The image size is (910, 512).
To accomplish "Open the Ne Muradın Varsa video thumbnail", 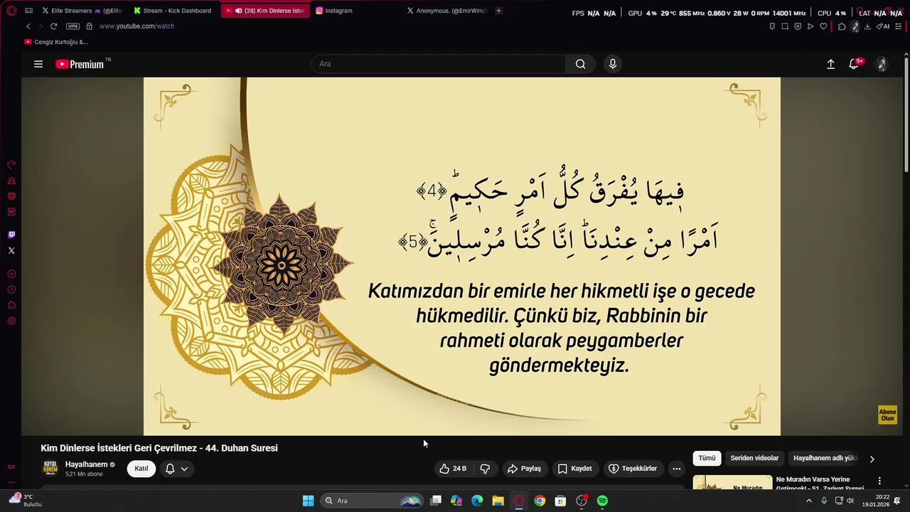I will 732,483.
